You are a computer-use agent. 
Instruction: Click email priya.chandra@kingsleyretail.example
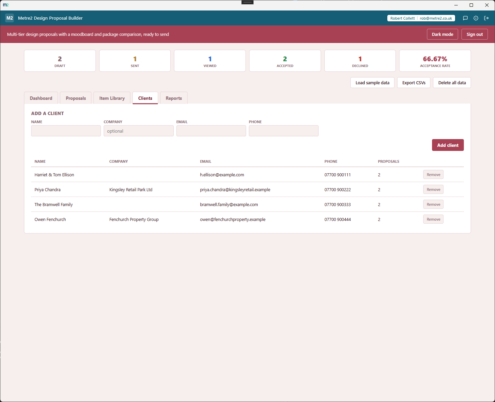point(235,190)
